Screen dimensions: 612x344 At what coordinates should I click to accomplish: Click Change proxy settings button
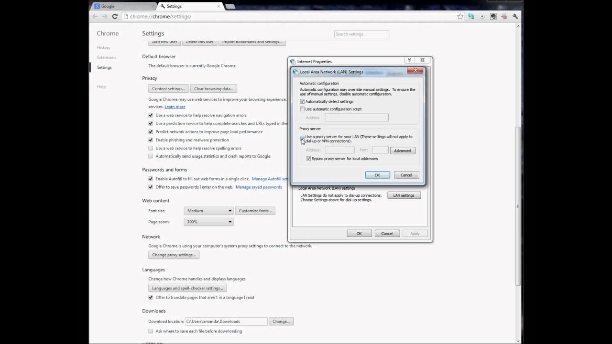tap(174, 255)
